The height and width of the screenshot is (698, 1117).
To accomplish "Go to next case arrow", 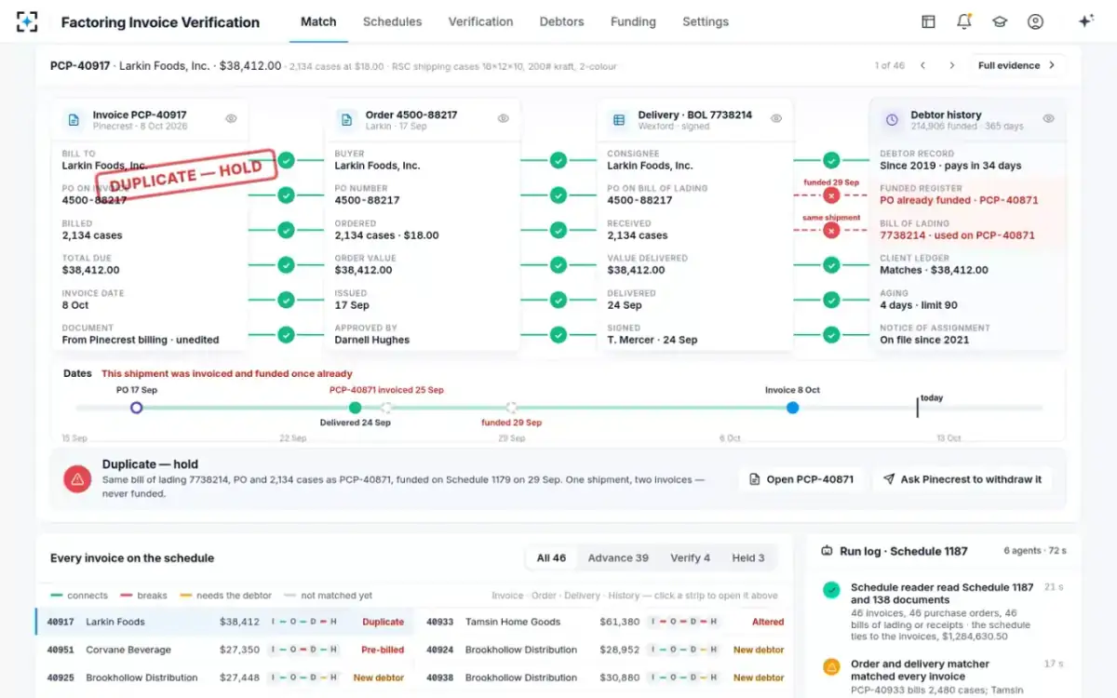I will tap(951, 65).
